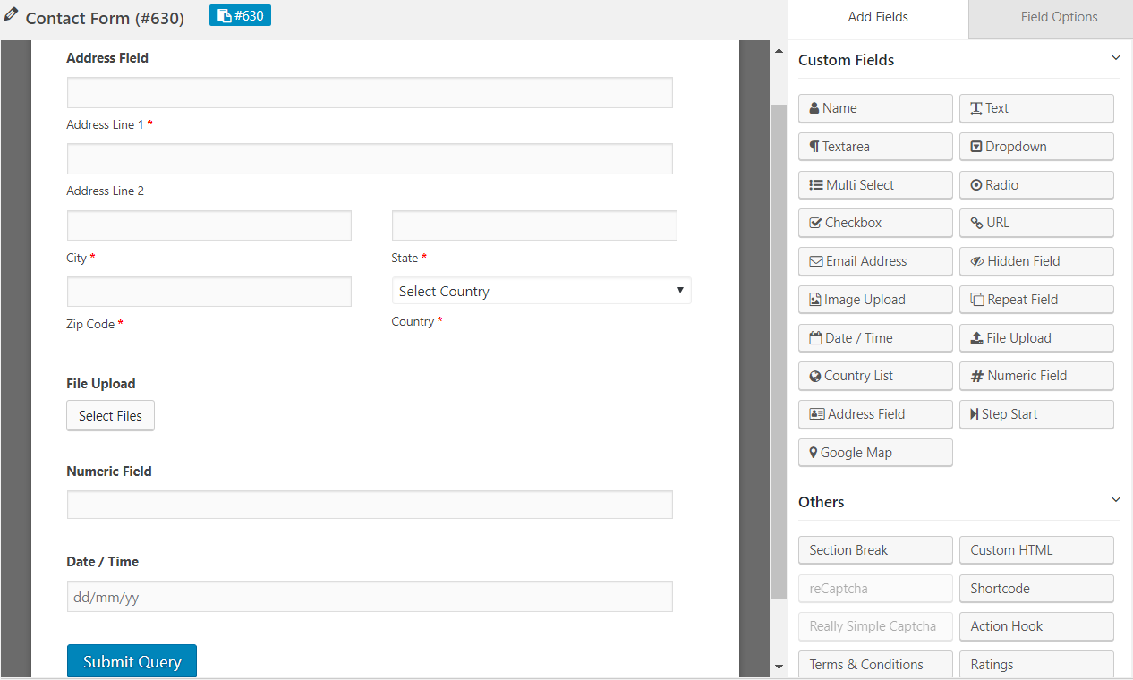Screen dimensions: 1133x680
Task: Click the City input box
Action: (209, 225)
